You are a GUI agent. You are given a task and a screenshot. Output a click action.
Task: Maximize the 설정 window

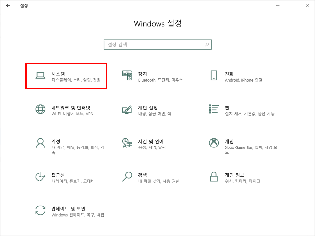click(x=292, y=6)
